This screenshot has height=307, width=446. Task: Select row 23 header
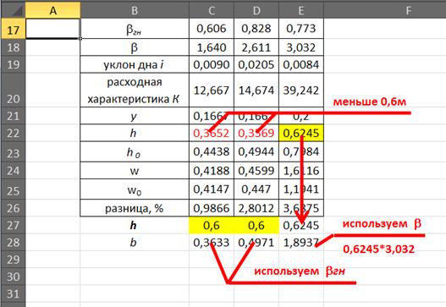point(13,152)
